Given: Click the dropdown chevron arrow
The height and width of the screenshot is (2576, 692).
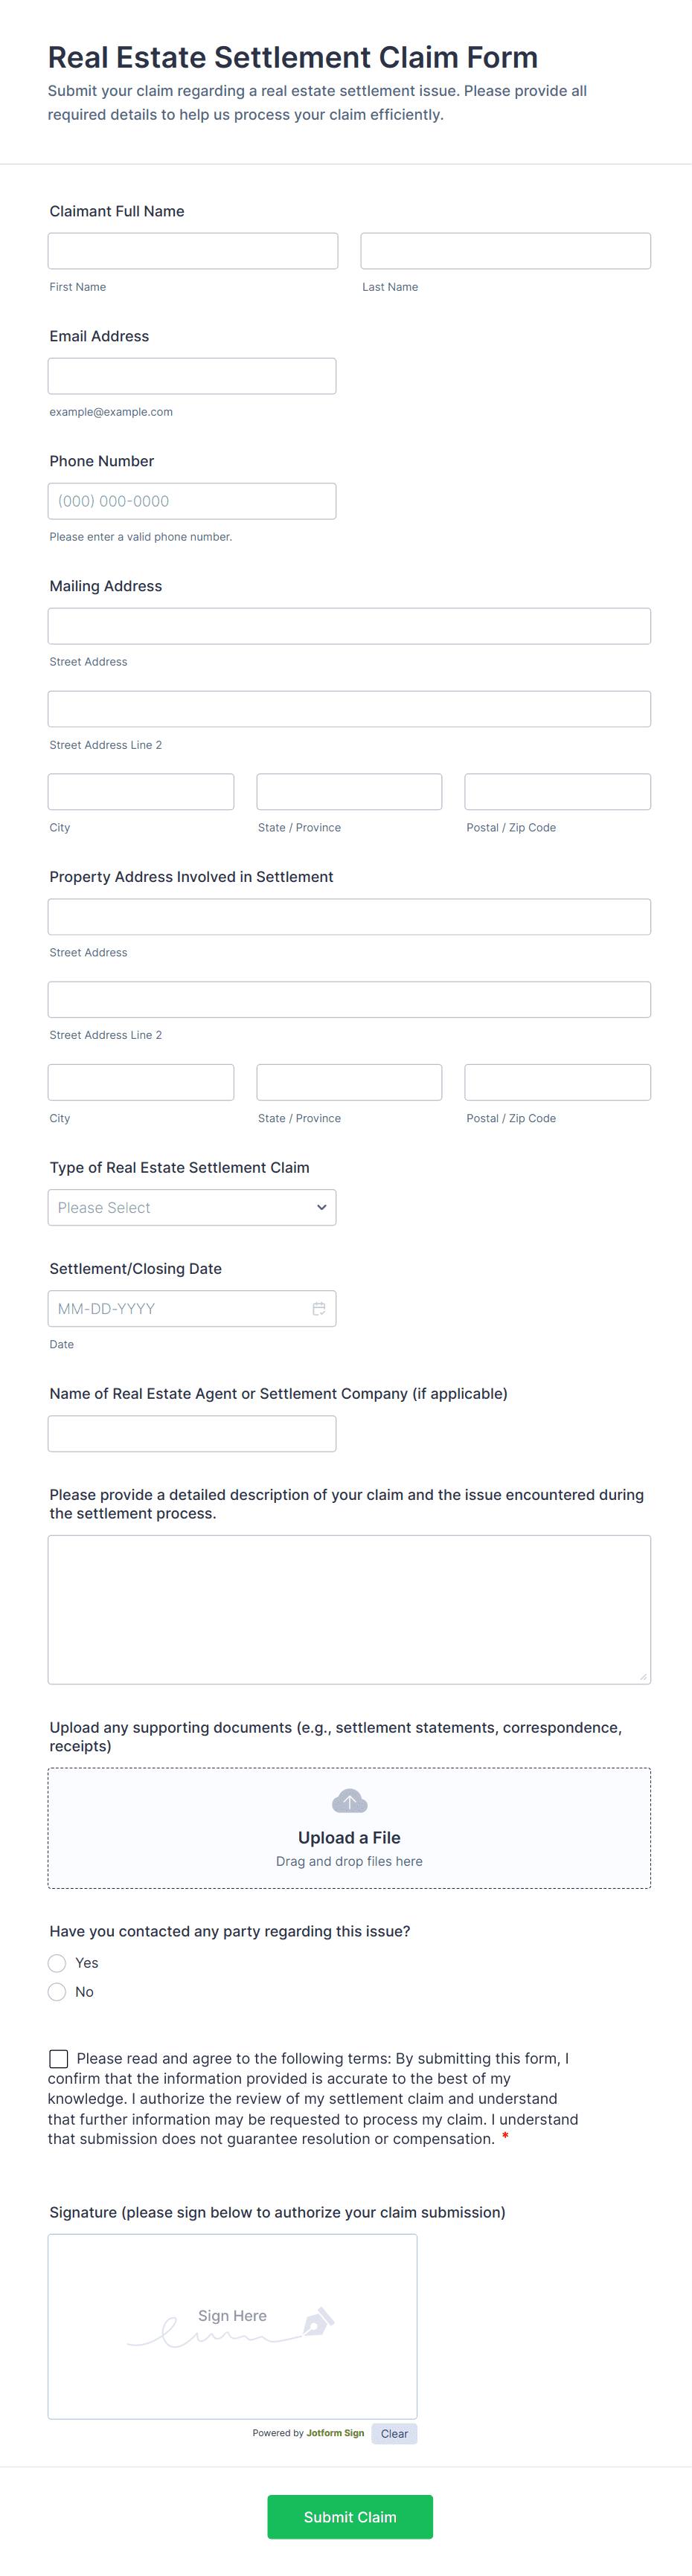Looking at the screenshot, I should click(321, 1207).
